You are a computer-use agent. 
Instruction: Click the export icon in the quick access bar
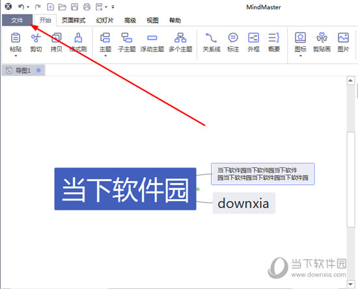tap(99, 7)
